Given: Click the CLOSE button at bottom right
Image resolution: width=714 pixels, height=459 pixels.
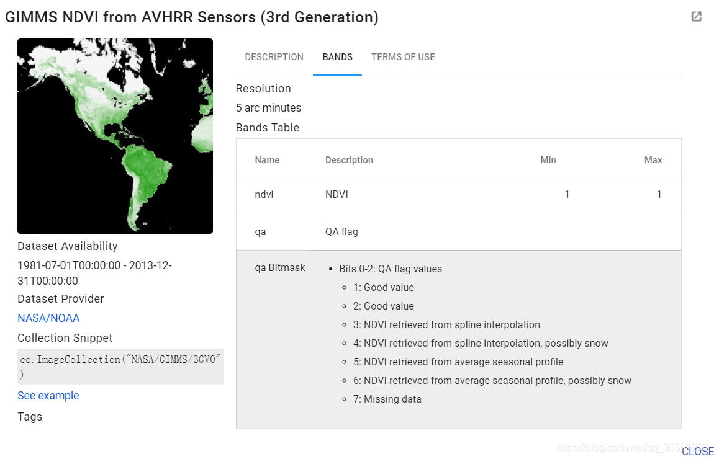Looking at the screenshot, I should click(698, 451).
